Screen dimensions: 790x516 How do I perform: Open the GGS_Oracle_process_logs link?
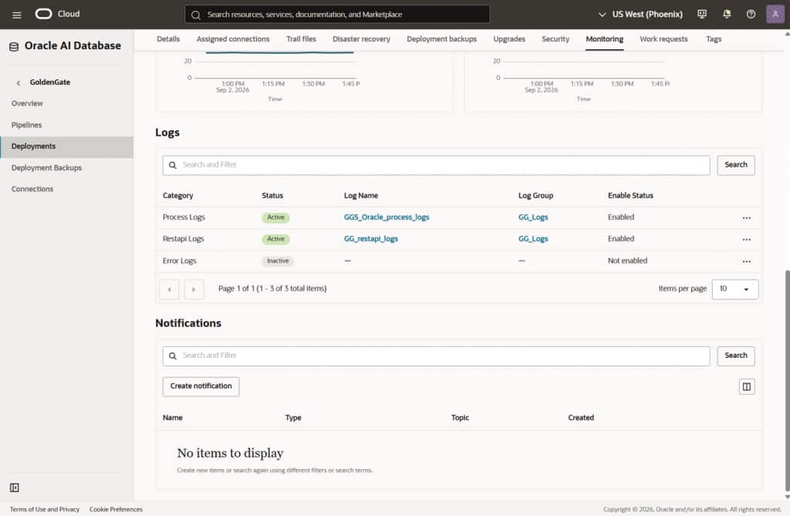click(x=387, y=218)
